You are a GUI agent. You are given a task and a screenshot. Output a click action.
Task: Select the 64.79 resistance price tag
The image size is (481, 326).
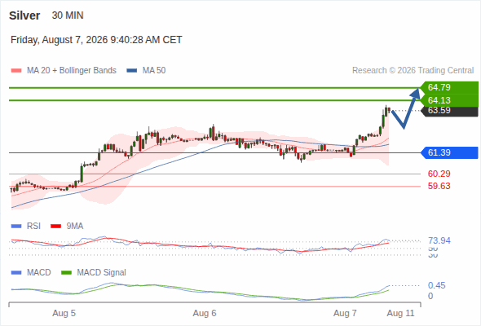click(449, 87)
